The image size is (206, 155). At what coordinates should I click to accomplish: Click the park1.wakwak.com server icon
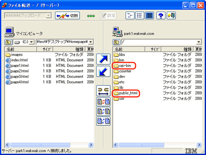pos(117,32)
